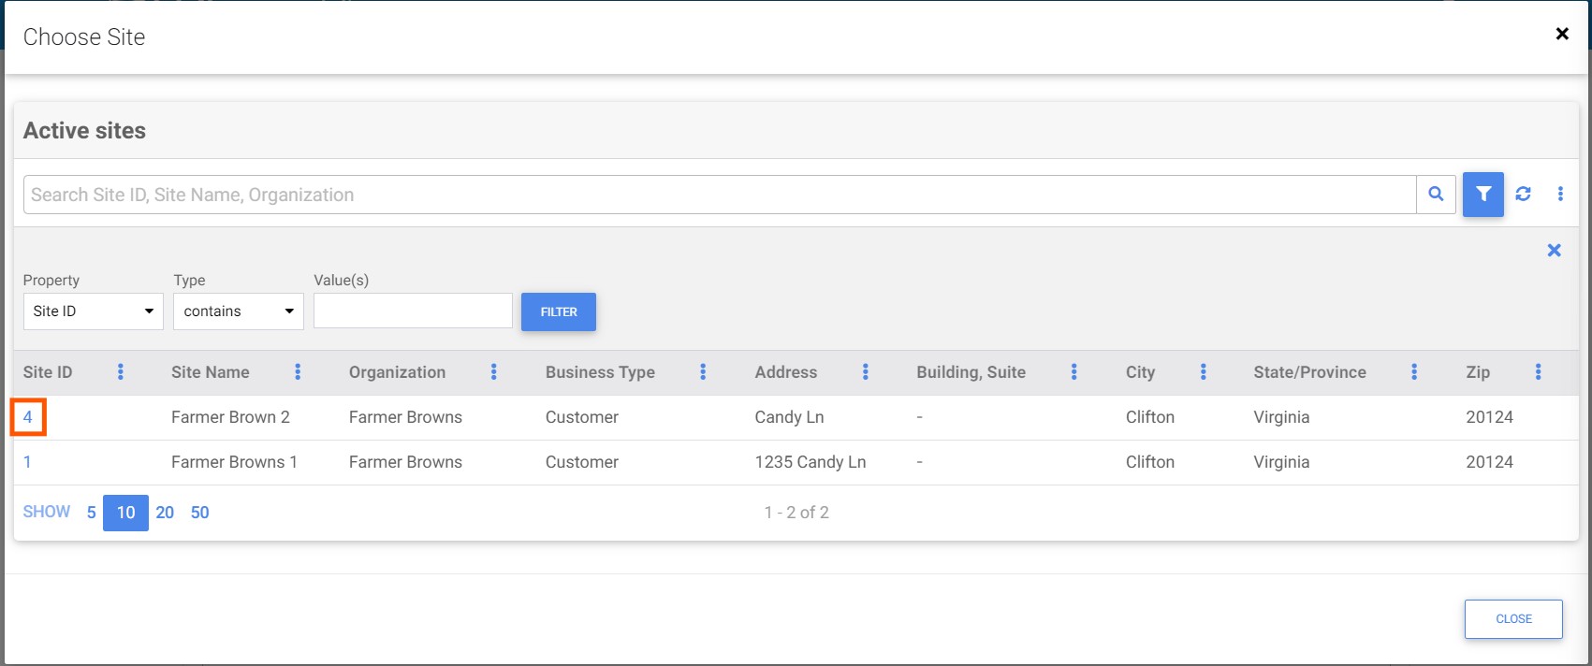Expand the Type contains dropdown
1592x666 pixels.
pyautogui.click(x=238, y=311)
